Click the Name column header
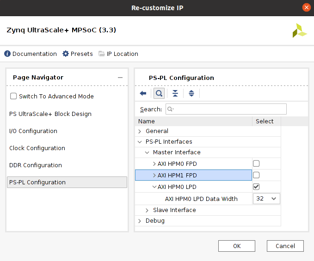The image size is (314, 261). pos(193,121)
